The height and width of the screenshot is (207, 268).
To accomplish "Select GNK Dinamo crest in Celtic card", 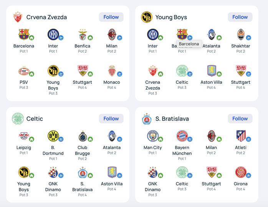I will [x=53, y=172].
